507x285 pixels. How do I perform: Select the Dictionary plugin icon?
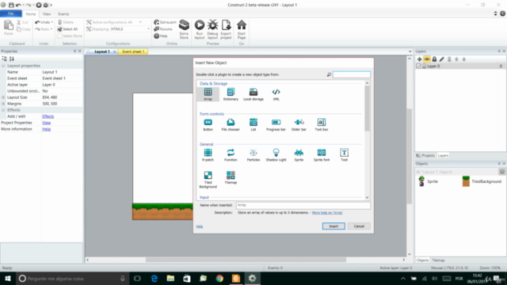(x=231, y=94)
